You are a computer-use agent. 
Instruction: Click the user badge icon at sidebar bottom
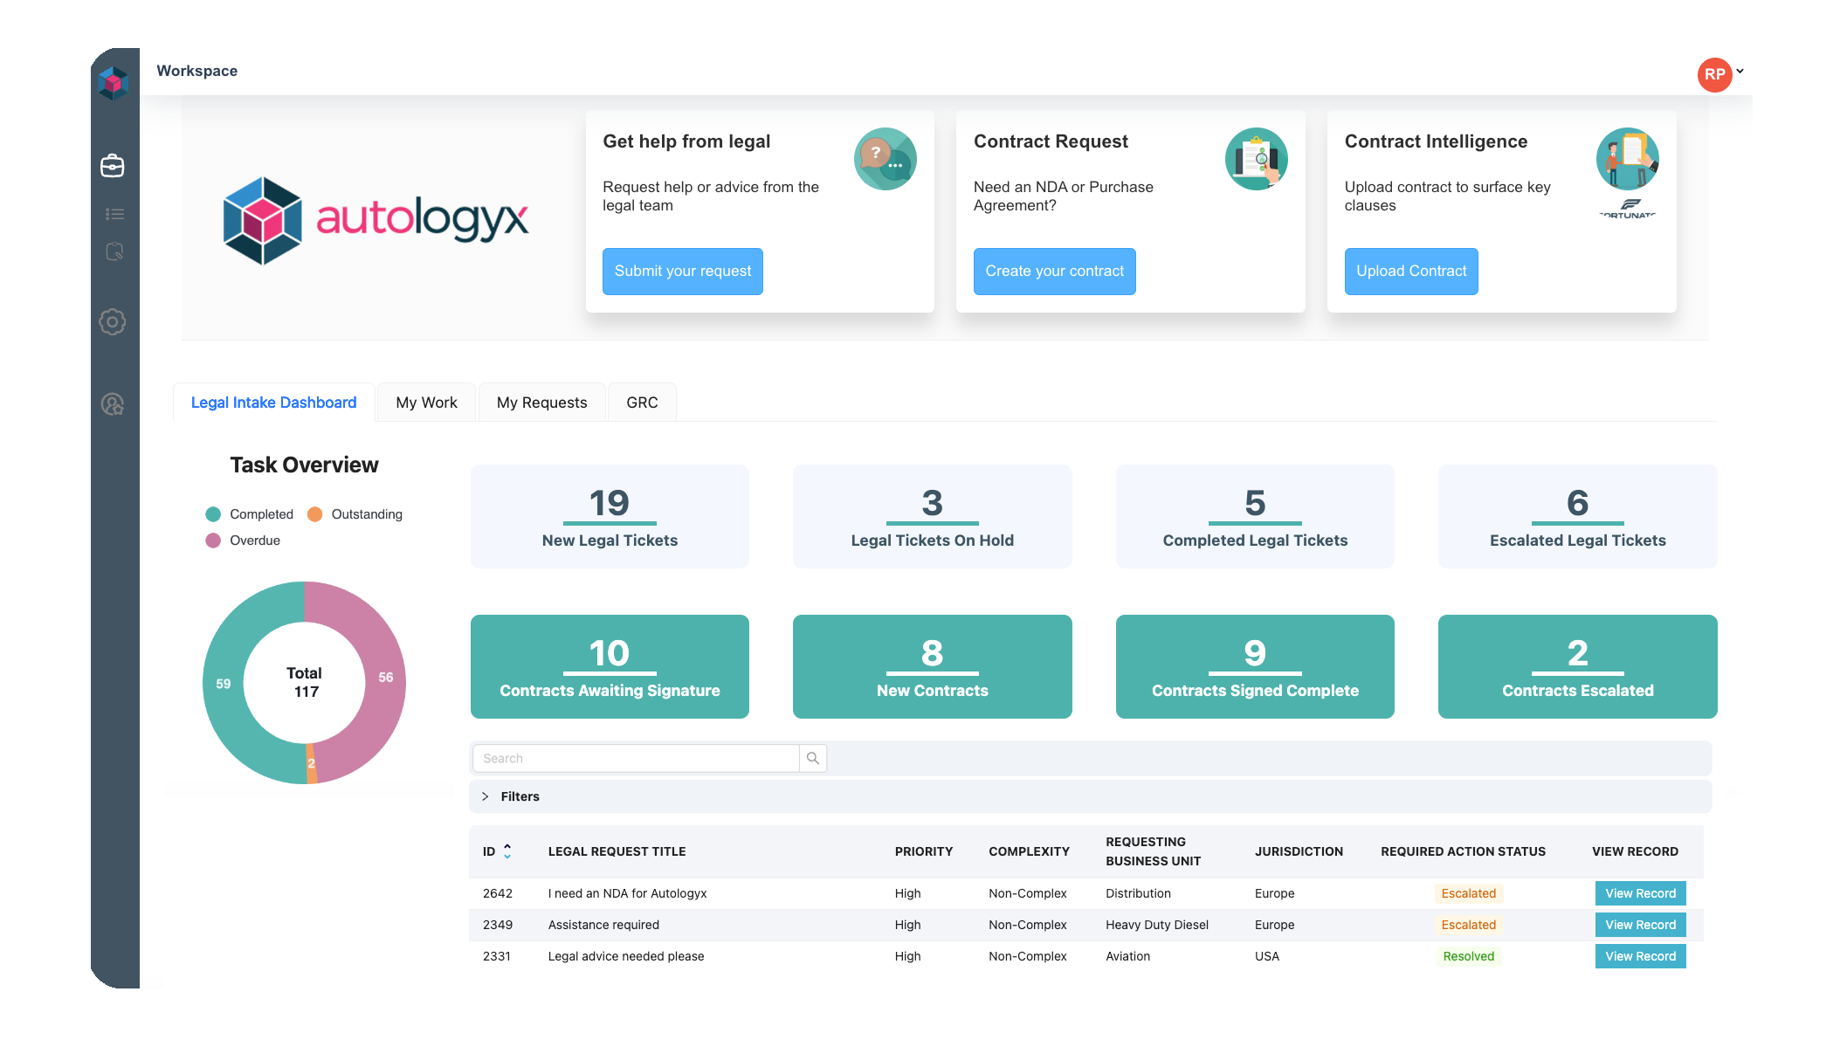(x=114, y=404)
